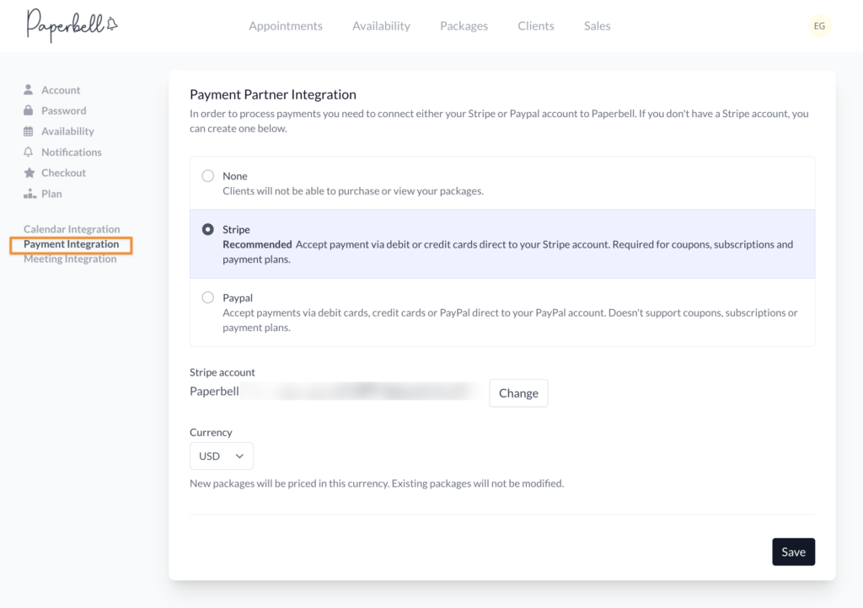Select the Stripe radio button
This screenshot has height=608, width=863.
[208, 229]
